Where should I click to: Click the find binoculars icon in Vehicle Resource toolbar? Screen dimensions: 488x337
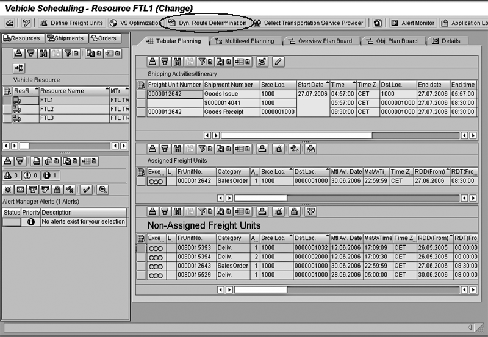tap(43, 54)
